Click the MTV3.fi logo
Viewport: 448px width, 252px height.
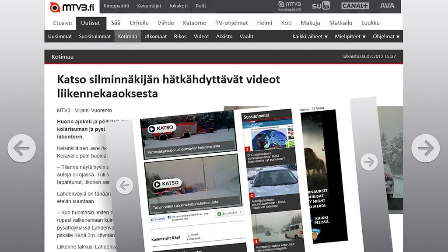[x=72, y=7]
